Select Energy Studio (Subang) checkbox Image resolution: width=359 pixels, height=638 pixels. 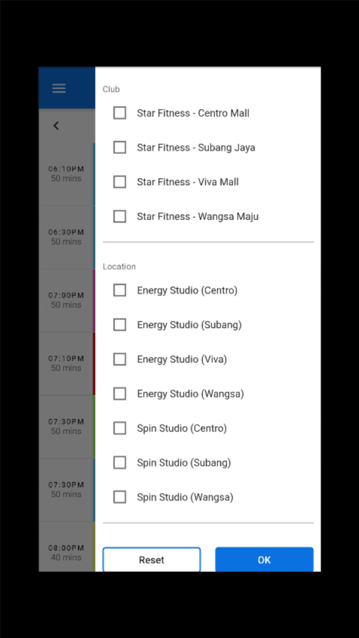click(x=119, y=325)
